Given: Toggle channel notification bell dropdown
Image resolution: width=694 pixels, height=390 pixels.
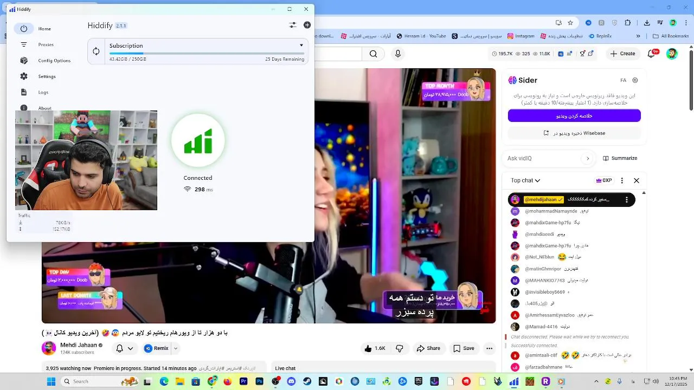Looking at the screenshot, I should pos(125,348).
